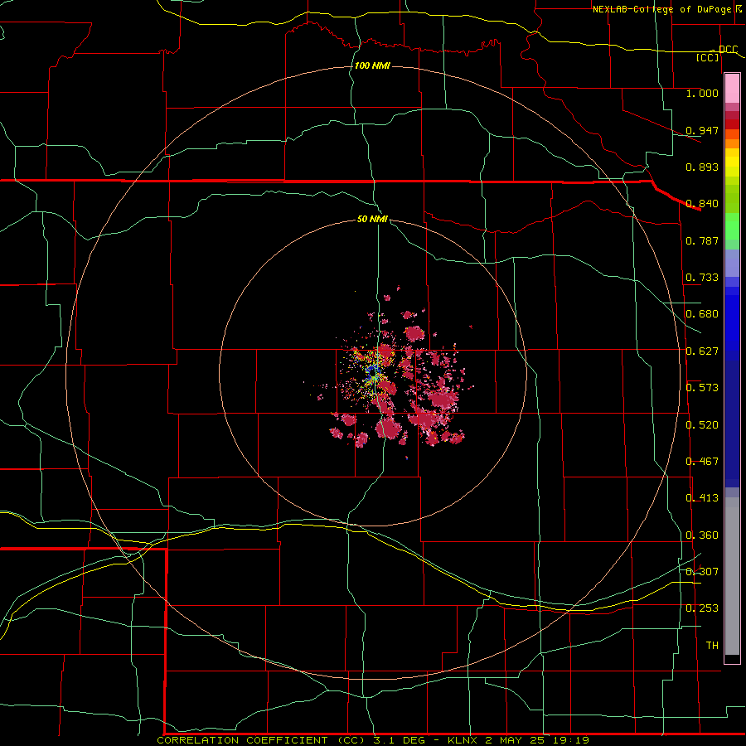Click the 0.360 value on the scale
The width and height of the screenshot is (746, 746).
pyautogui.click(x=702, y=535)
